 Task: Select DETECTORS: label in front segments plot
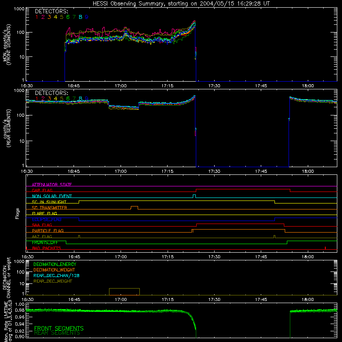[x=51, y=12]
